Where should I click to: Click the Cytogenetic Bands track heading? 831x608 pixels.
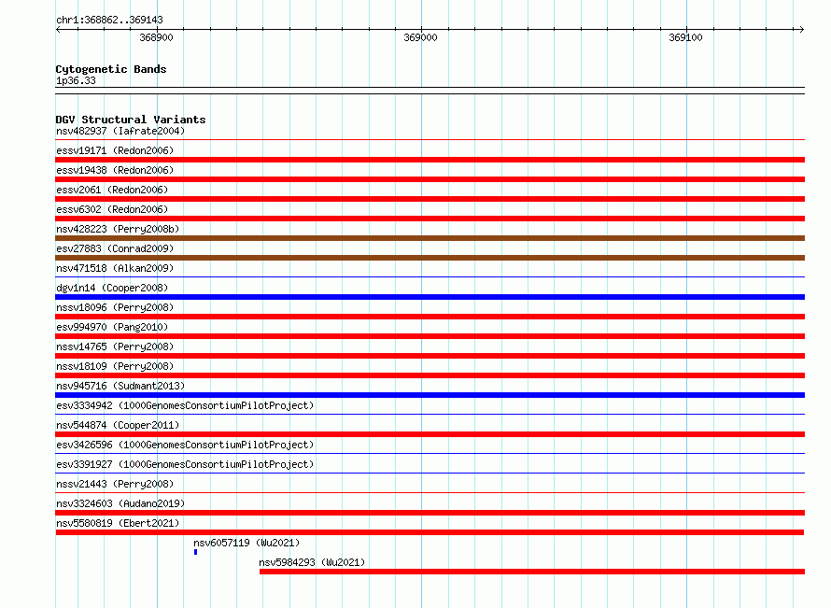(111, 69)
